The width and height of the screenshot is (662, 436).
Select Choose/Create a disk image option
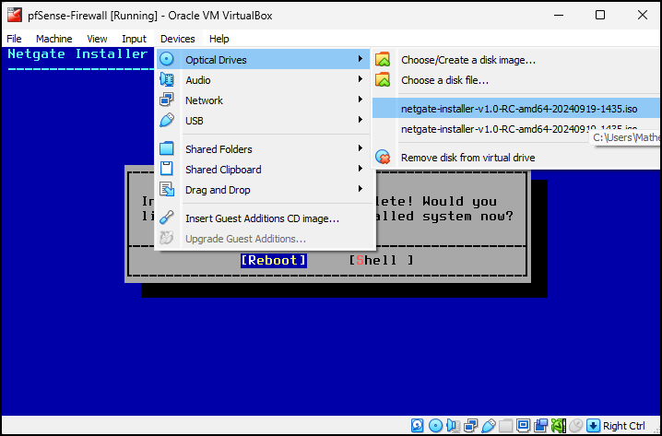517,60
